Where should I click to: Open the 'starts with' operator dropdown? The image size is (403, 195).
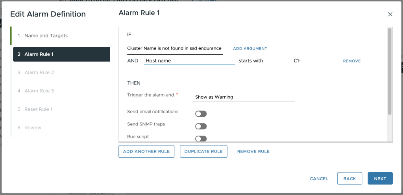click(263, 61)
